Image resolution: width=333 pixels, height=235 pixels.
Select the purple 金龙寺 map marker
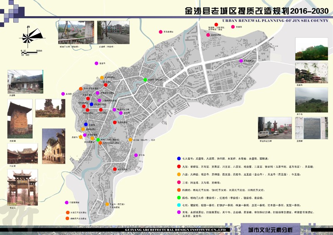tap(97, 64)
